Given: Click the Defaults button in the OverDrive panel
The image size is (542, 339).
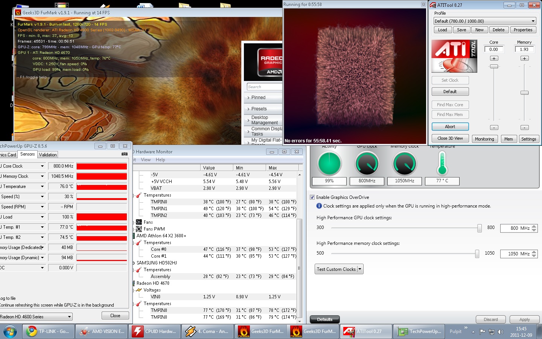Looking at the screenshot, I should click(x=324, y=319).
